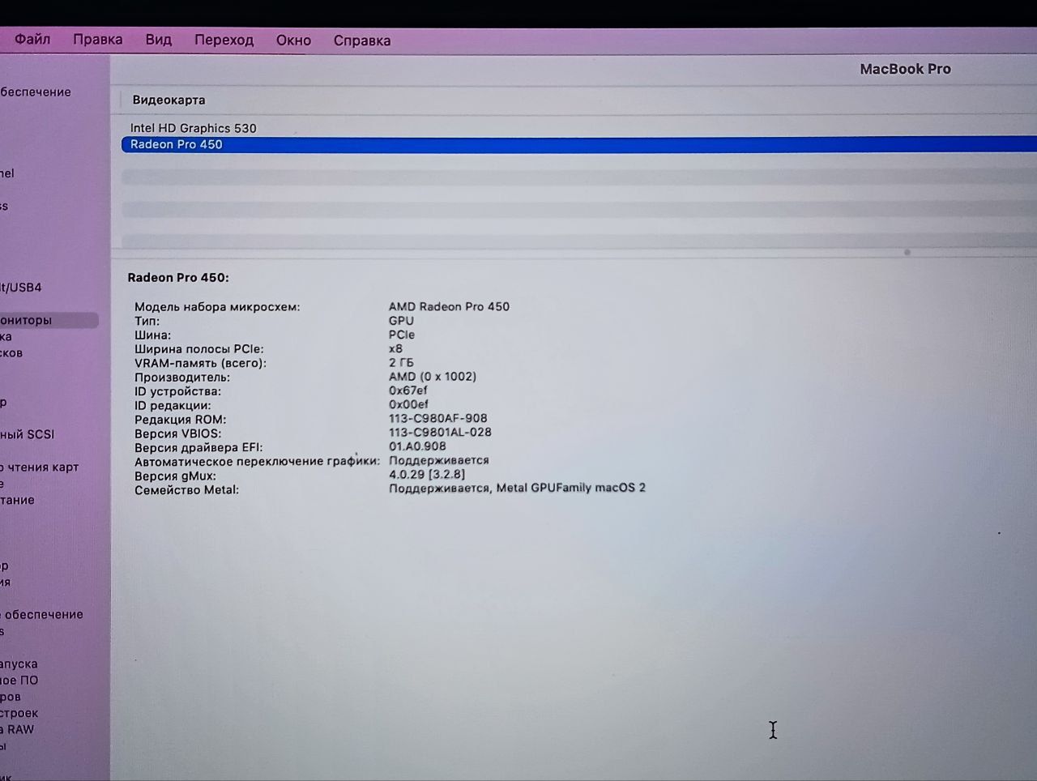Click the Ширина полосы PCIe label
Screen dimensions: 1037x781
199,349
